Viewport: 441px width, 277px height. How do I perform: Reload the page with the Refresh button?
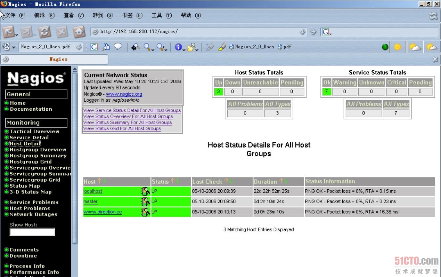point(44,32)
